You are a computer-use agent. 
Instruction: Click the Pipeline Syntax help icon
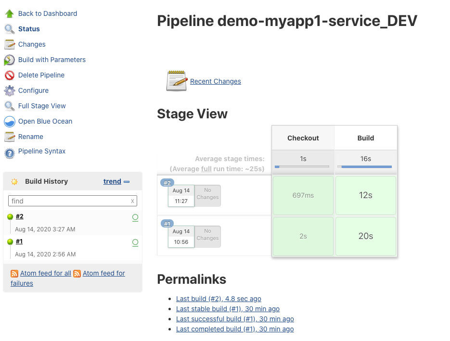coord(10,153)
